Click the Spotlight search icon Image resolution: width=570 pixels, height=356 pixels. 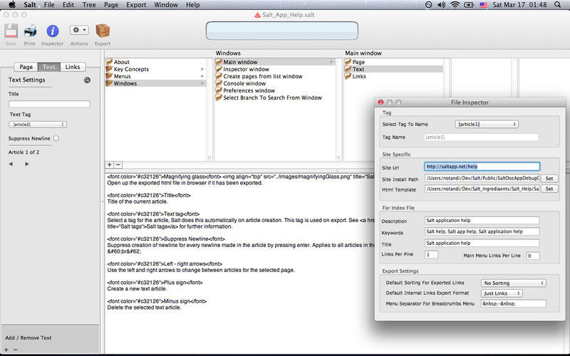click(x=557, y=5)
